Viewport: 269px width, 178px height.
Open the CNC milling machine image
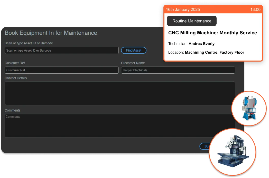(233, 152)
